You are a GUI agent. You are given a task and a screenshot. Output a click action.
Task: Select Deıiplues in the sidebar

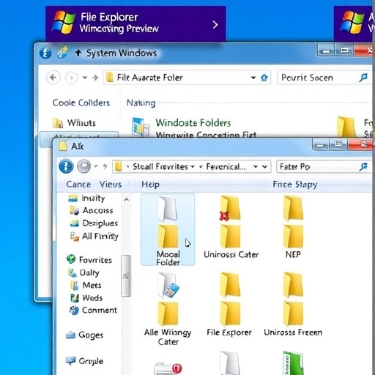coord(94,223)
